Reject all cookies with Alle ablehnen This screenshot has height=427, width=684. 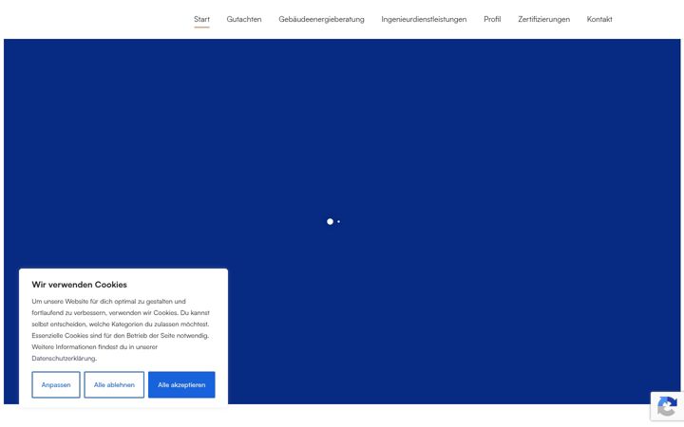point(114,384)
